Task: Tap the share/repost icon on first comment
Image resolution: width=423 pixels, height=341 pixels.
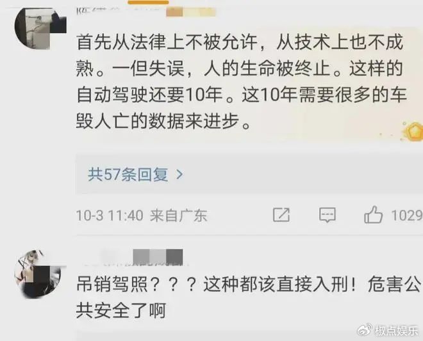Action: pyautogui.click(x=281, y=215)
